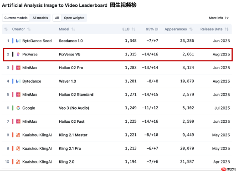The width and height of the screenshot is (236, 171).
Task: Click the MiniMax logo in Hailuo 02 Standard row
Action: [x=18, y=95]
